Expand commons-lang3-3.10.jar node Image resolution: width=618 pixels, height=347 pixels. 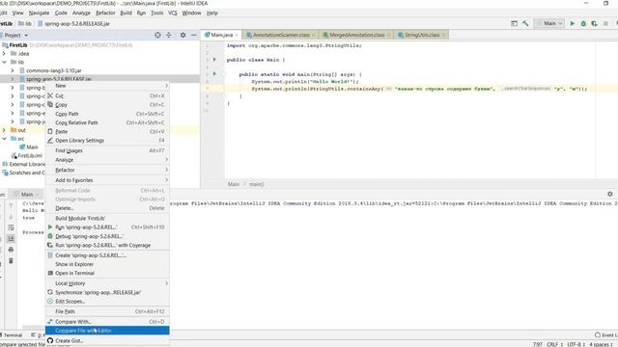coord(13,70)
